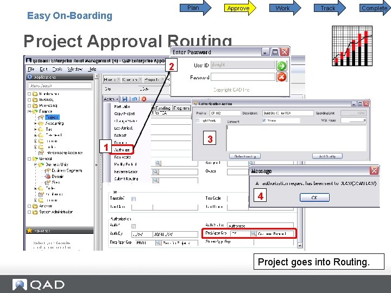This screenshot has height=293, width=391.
Task: Click the green arrow login button
Action: click(x=282, y=66)
